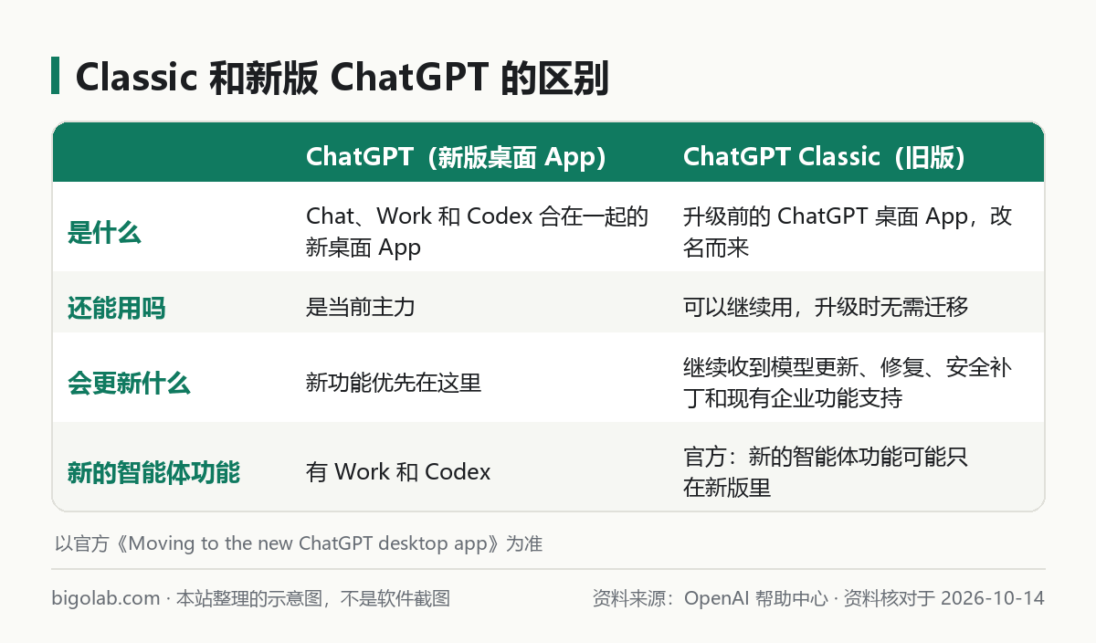Select column header 'ChatGPT（新版桌面 App）'

tap(457, 157)
